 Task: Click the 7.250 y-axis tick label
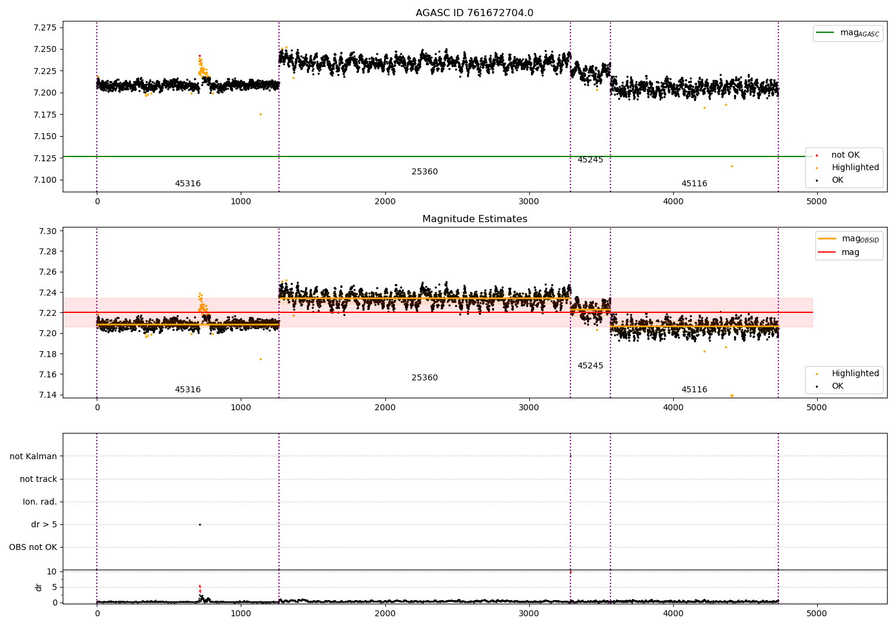click(45, 50)
